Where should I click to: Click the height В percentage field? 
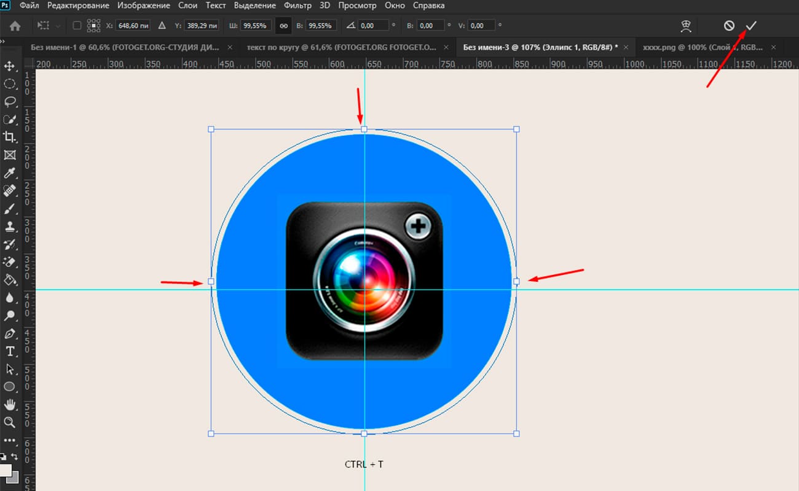click(320, 26)
